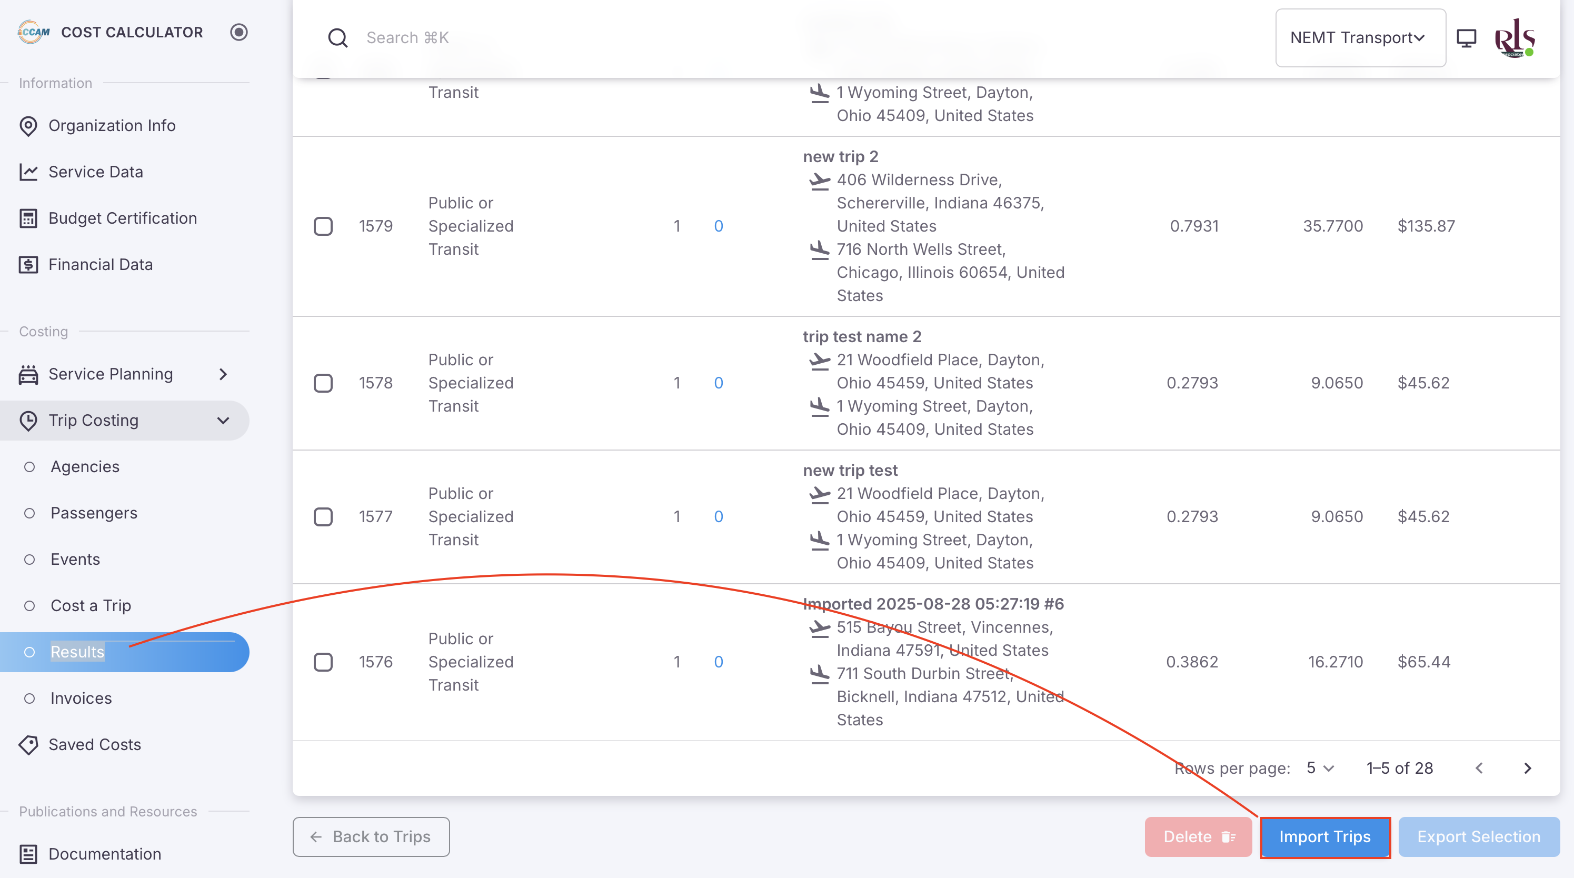Click the search magnifier icon
Screen dimensions: 1574x878
point(337,38)
